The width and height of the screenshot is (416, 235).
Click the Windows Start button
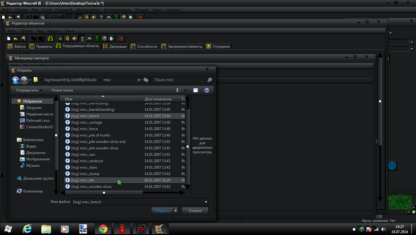point(9,229)
